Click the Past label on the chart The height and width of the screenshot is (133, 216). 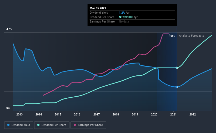pos(172,36)
